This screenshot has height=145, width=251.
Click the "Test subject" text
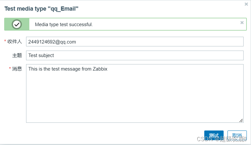click(41, 55)
